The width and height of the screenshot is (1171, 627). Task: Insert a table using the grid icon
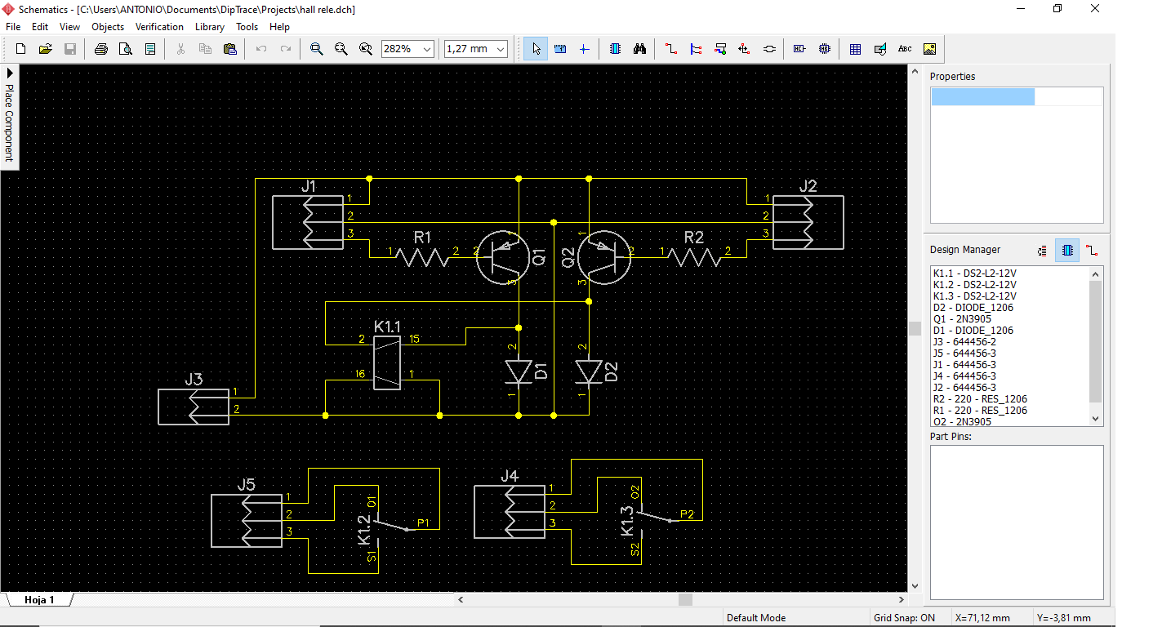tap(856, 49)
